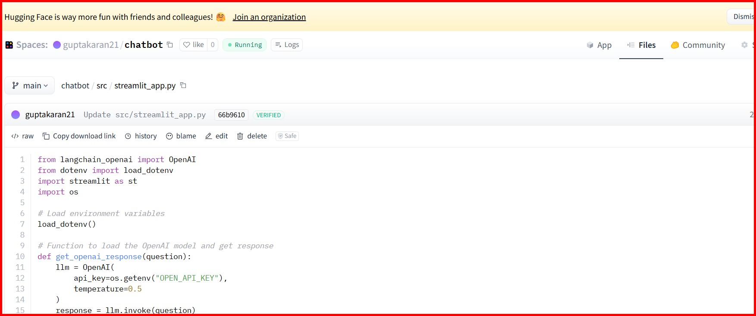Click the temperature value 0.5
This screenshot has height=316, width=756.
[x=135, y=289]
